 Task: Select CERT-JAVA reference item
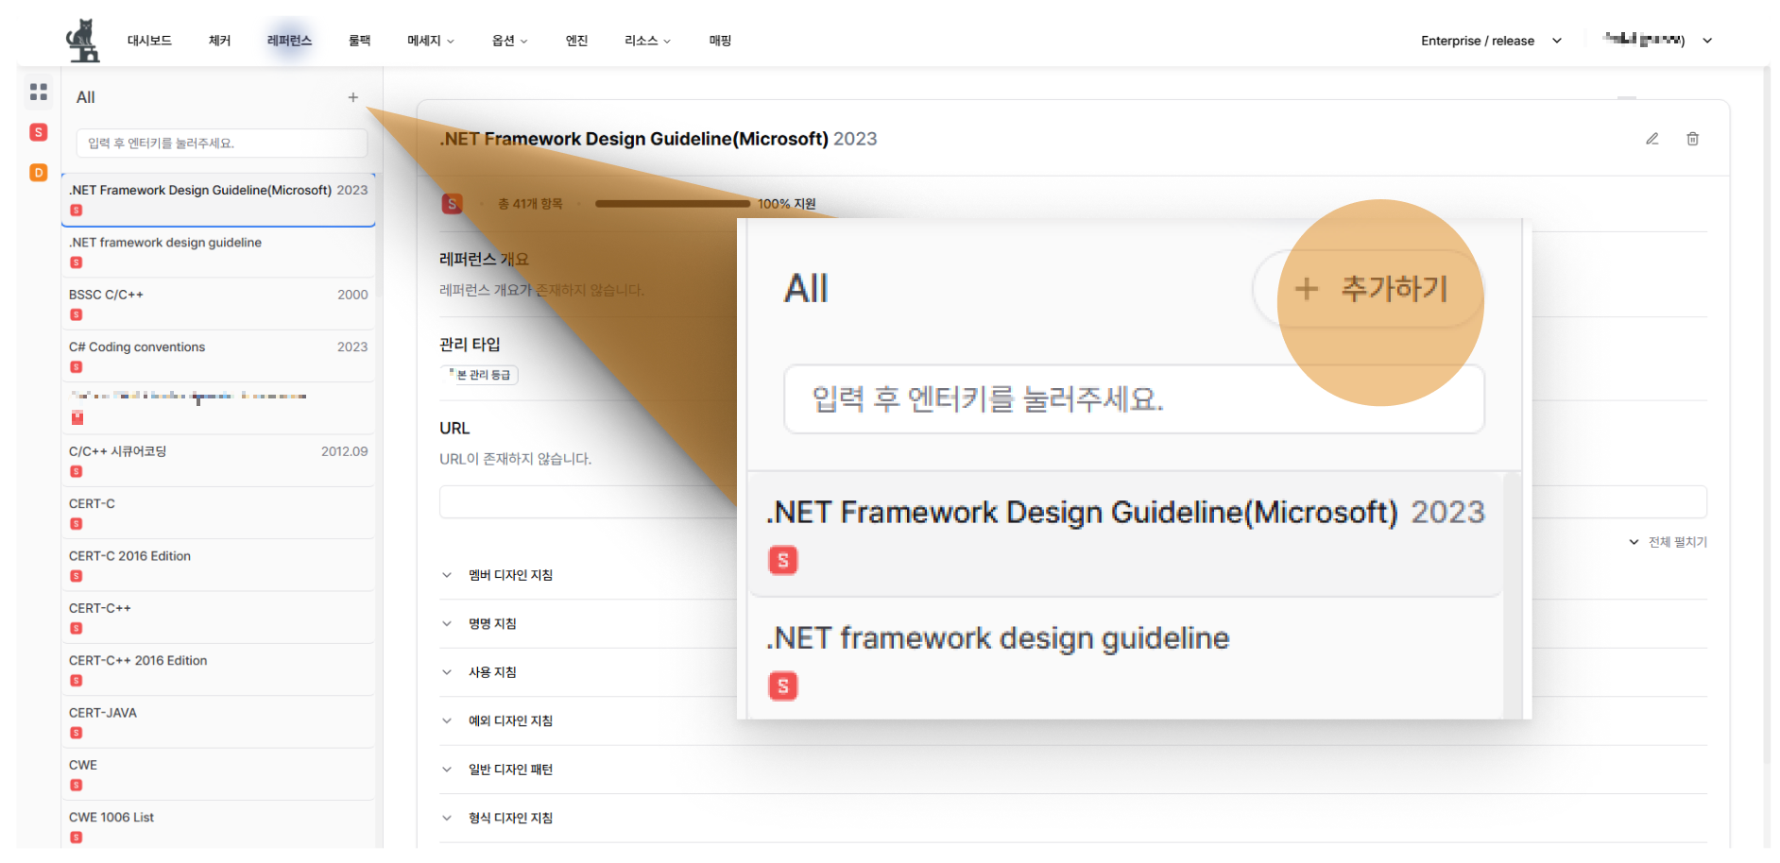pyautogui.click(x=218, y=722)
